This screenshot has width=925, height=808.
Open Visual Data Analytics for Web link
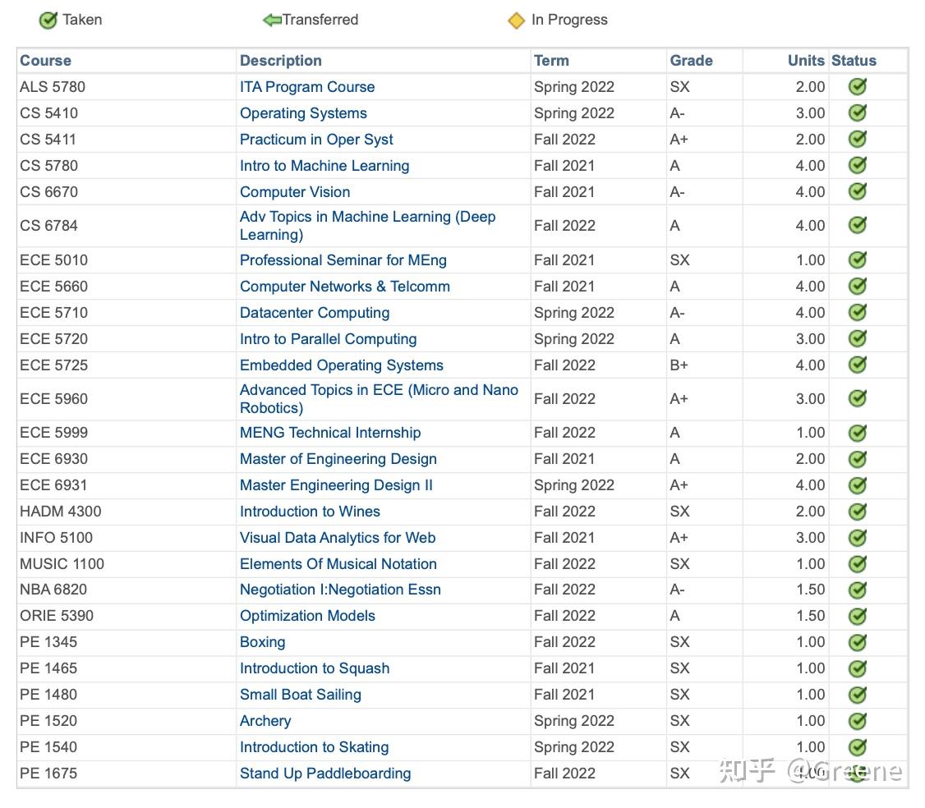(337, 538)
